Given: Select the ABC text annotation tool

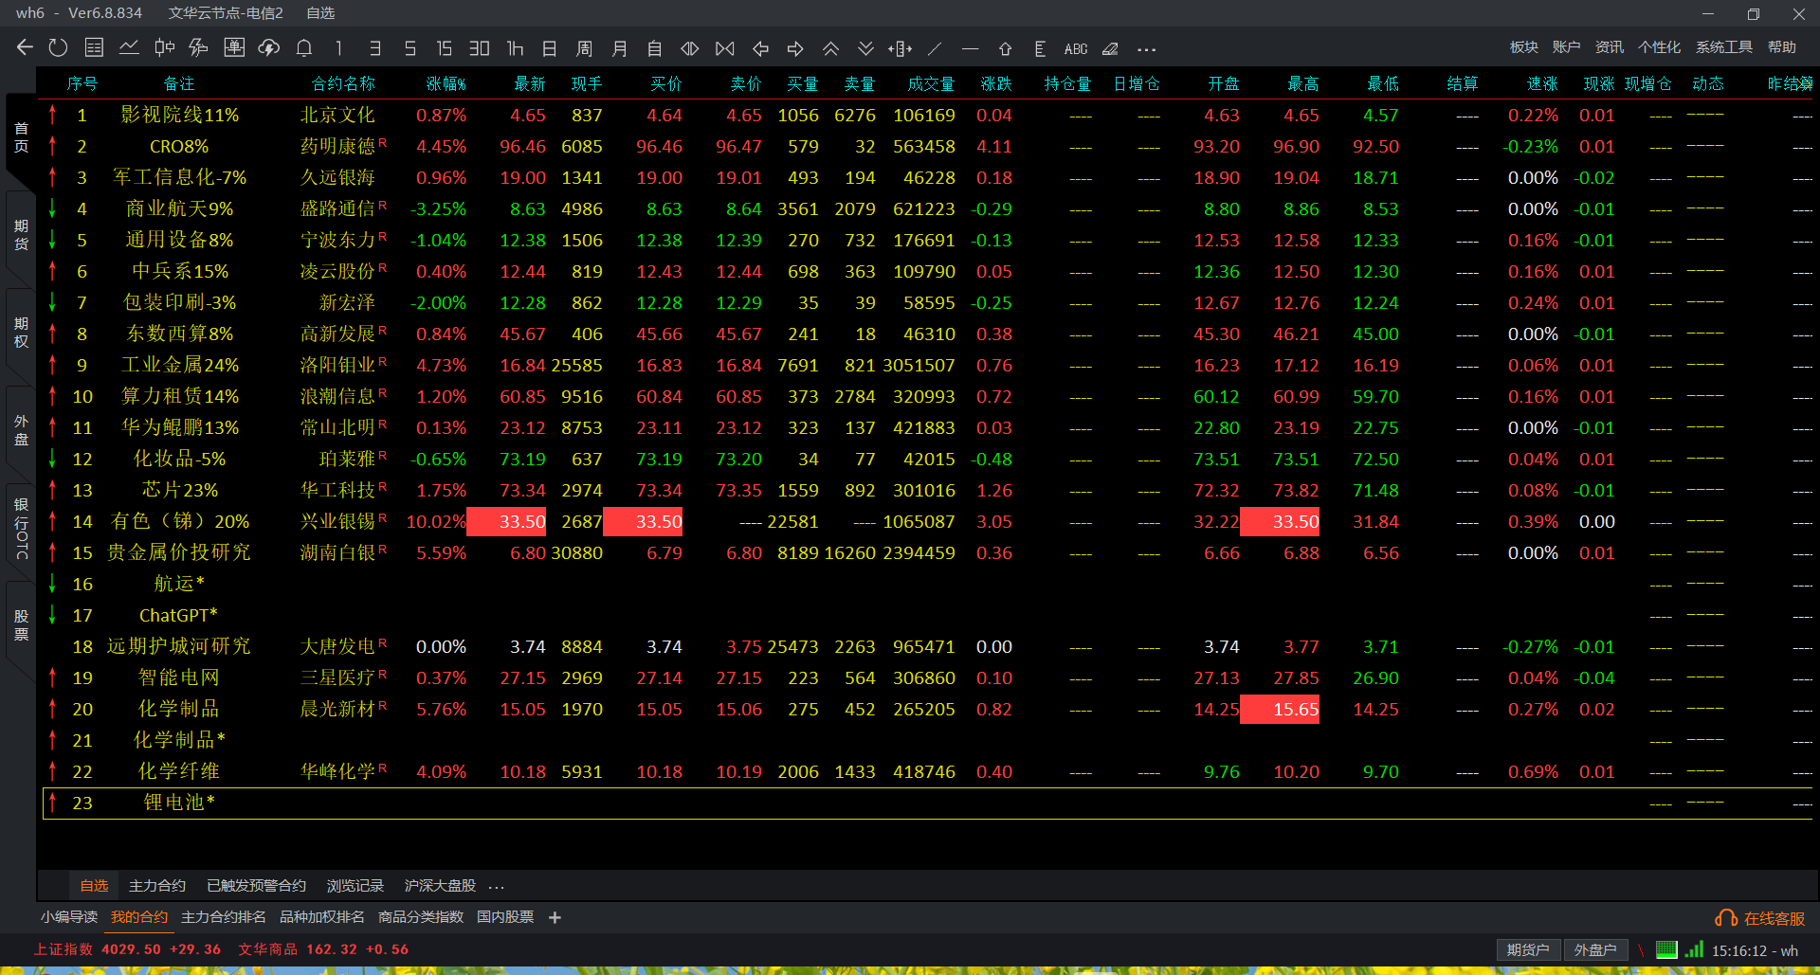Looking at the screenshot, I should [x=1076, y=48].
